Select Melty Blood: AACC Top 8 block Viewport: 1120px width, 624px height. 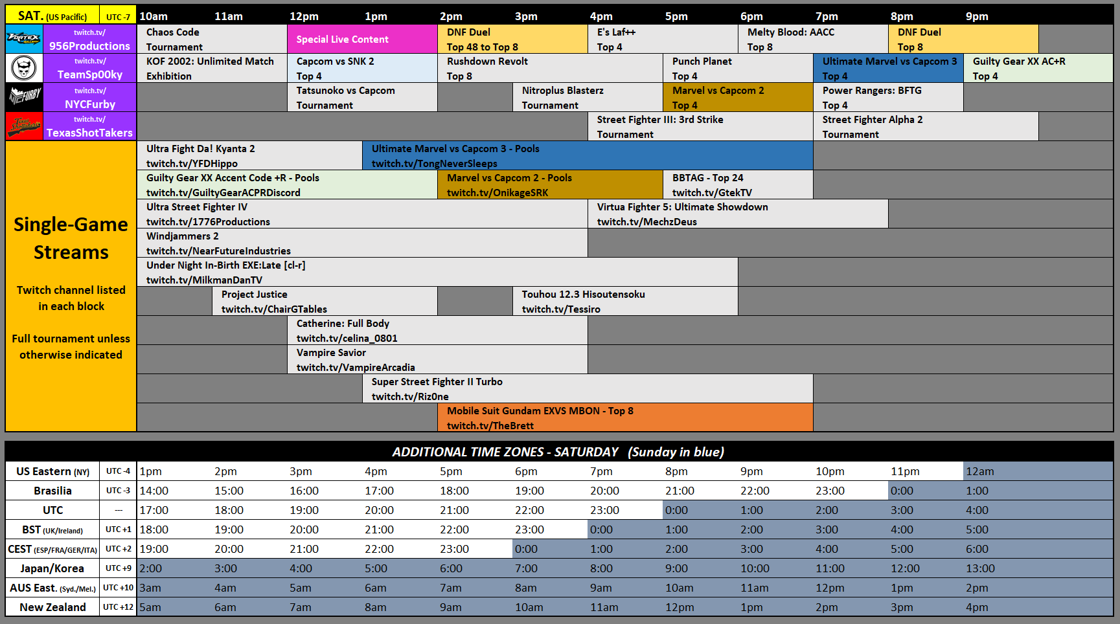(x=813, y=39)
